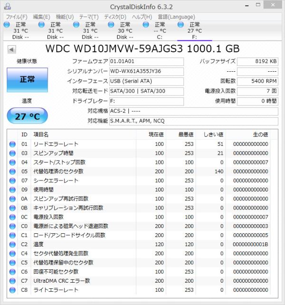Click raw value 000000000003 in C0 row
Viewport: 285px width, 305px height.
tap(251, 226)
